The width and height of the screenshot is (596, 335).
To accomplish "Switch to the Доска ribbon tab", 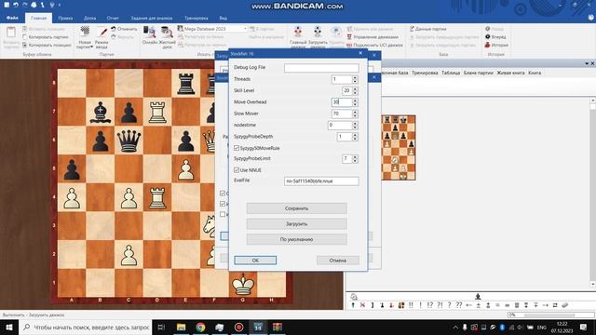I will pyautogui.click(x=89, y=18).
